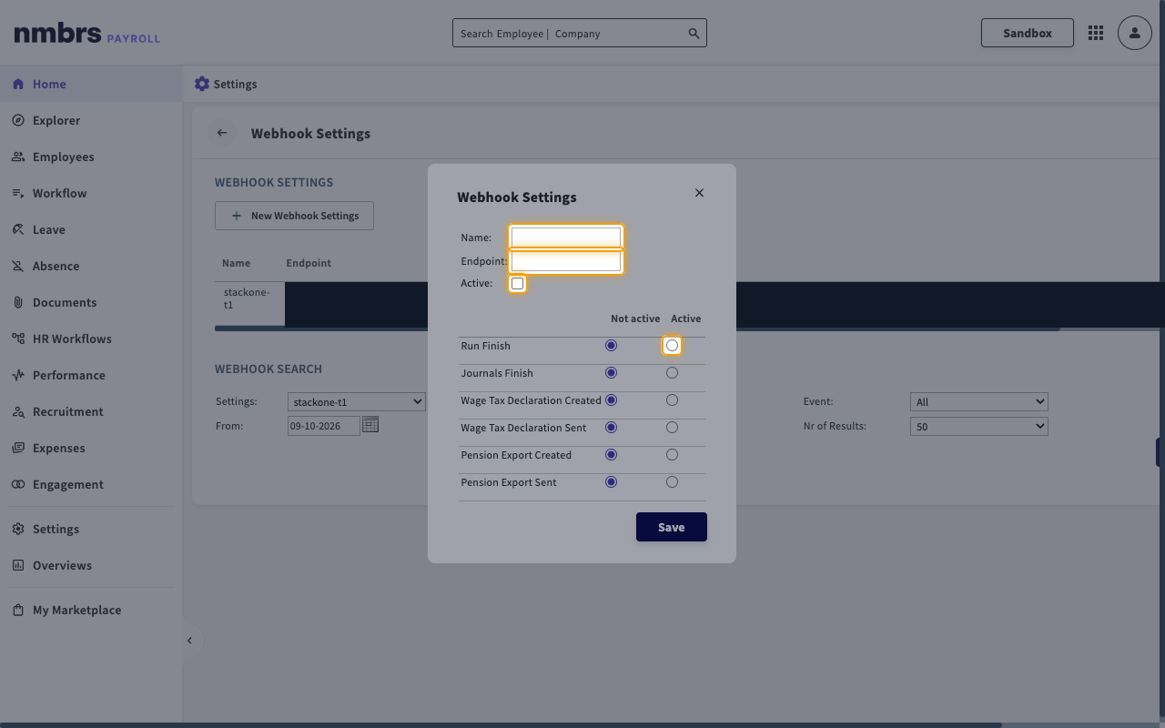Set Run Finish to Active
Image resolution: width=1165 pixels, height=728 pixels.
[672, 346]
